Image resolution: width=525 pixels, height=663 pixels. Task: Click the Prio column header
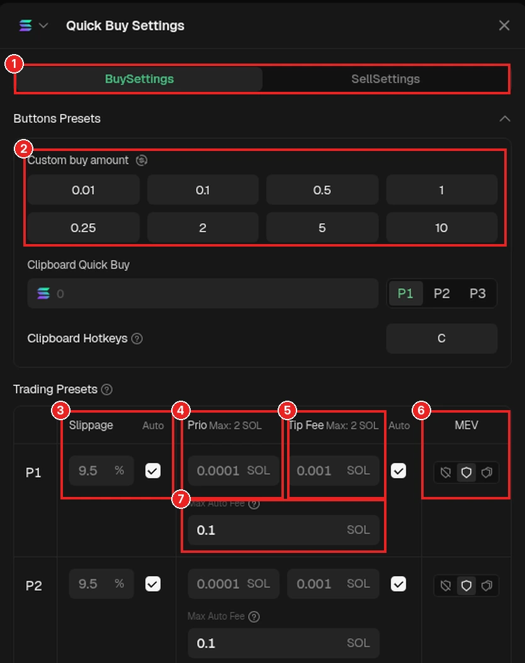[x=197, y=425]
